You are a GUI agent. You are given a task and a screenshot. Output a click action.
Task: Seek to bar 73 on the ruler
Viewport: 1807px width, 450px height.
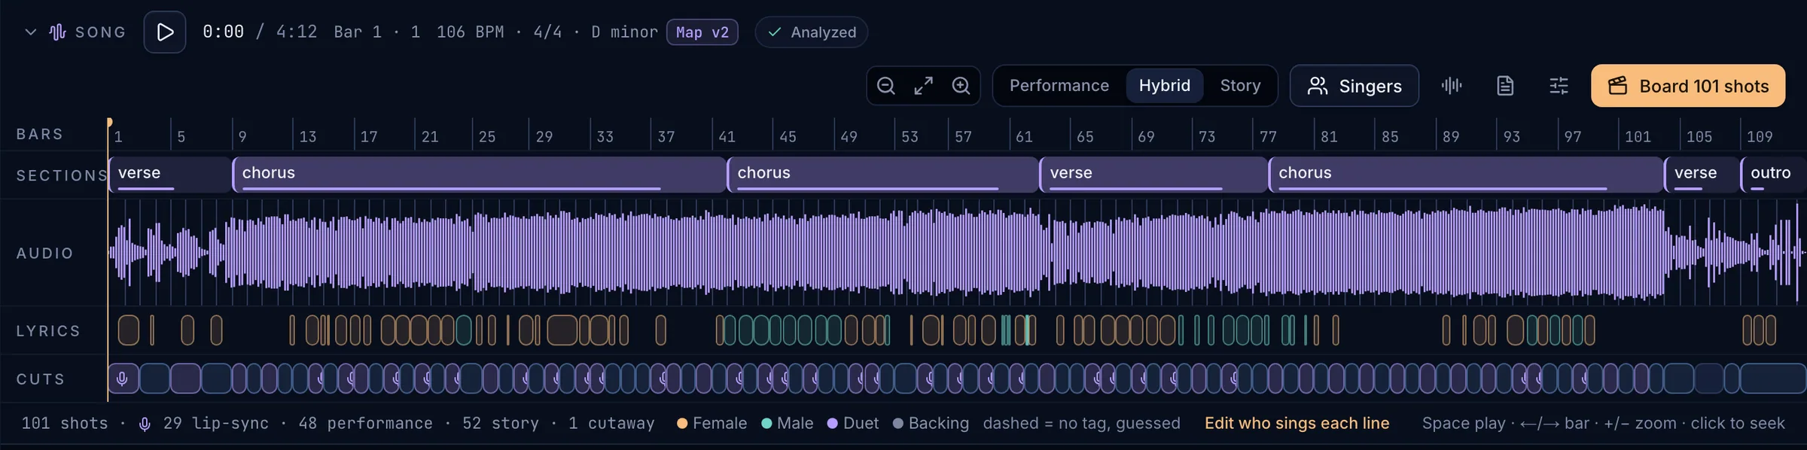click(x=1207, y=137)
